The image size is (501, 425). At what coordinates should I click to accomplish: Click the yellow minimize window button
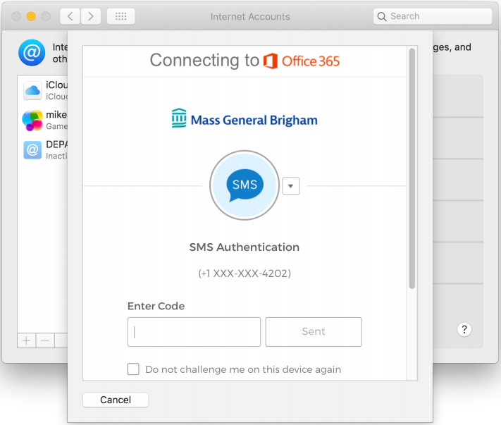[31, 16]
